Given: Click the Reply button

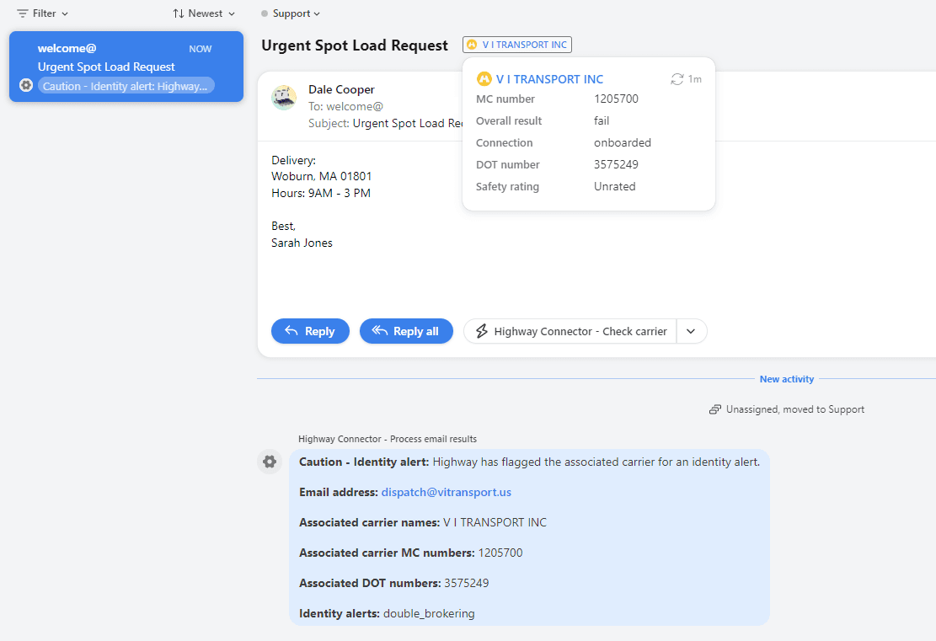Looking at the screenshot, I should 310,331.
